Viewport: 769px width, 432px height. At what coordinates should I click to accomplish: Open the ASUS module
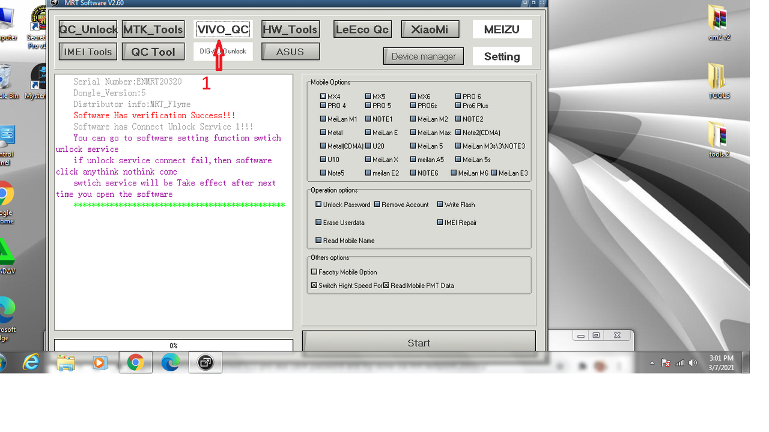coord(290,52)
